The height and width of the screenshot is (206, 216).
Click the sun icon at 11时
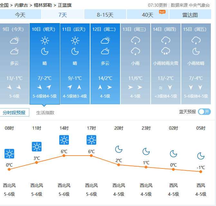click(37, 147)
